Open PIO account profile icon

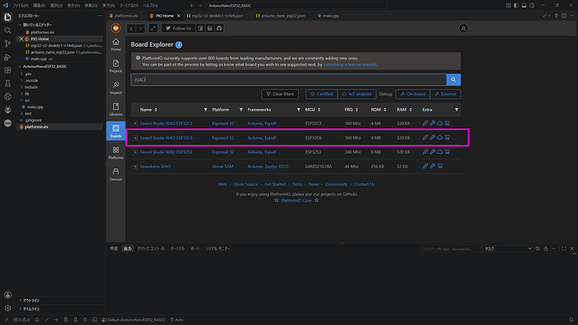pyautogui.click(x=463, y=28)
